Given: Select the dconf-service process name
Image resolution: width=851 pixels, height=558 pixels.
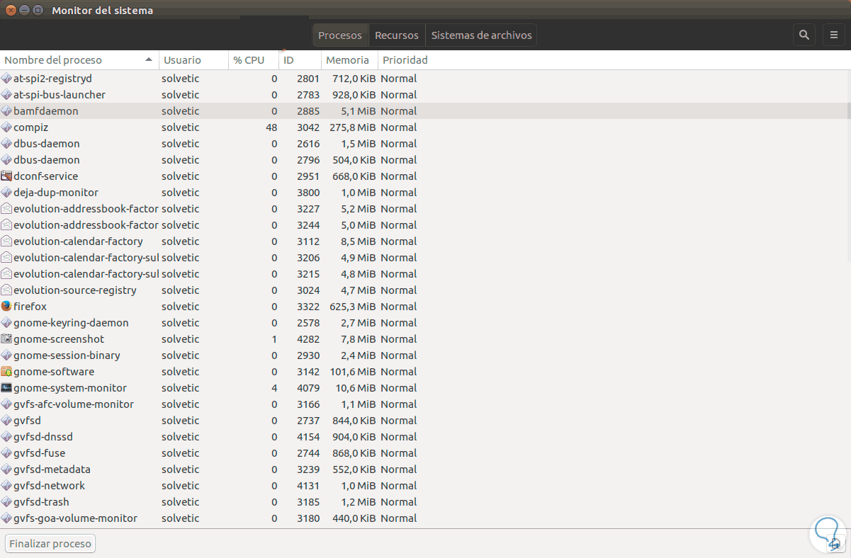Looking at the screenshot, I should (46, 176).
